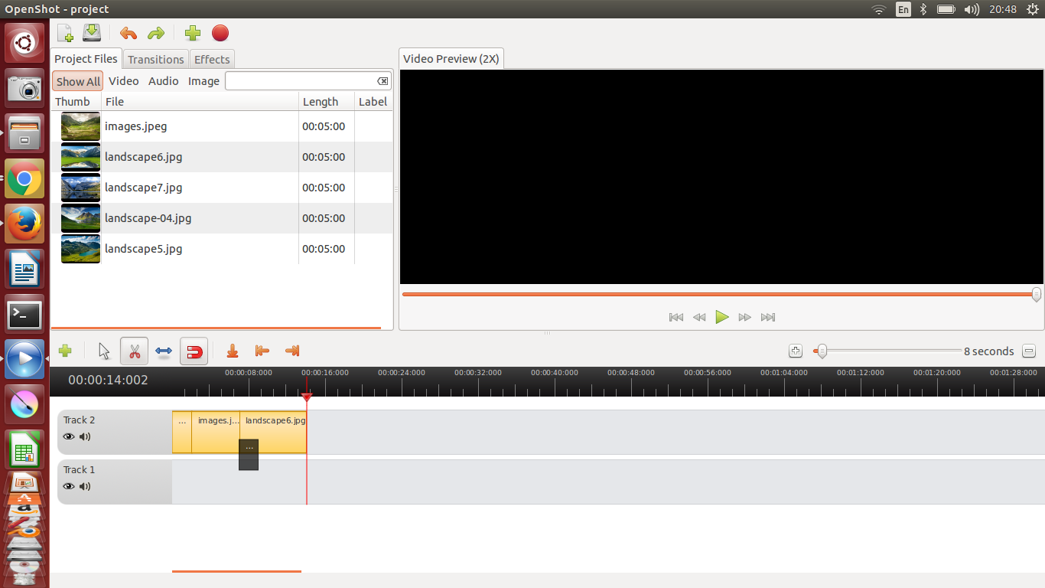Toggle the Snapping magnet tool

coord(194,351)
